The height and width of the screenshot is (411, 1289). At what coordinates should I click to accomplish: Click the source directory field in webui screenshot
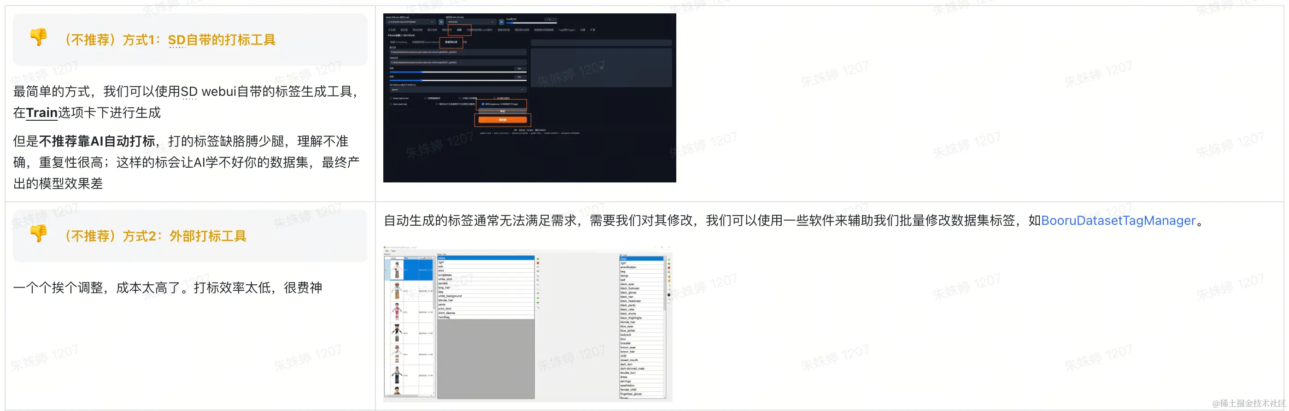point(458,52)
